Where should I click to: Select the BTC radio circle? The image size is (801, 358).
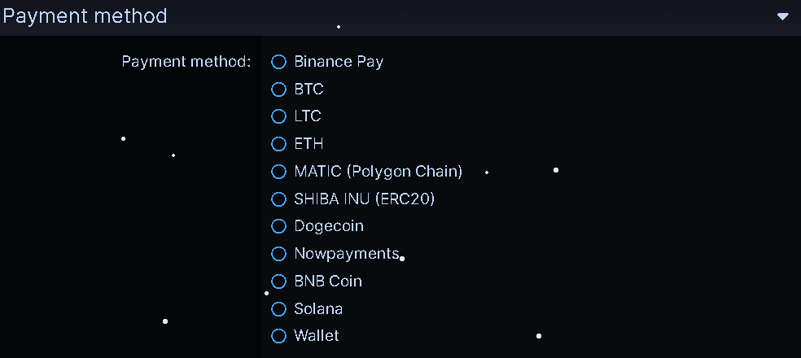279,89
